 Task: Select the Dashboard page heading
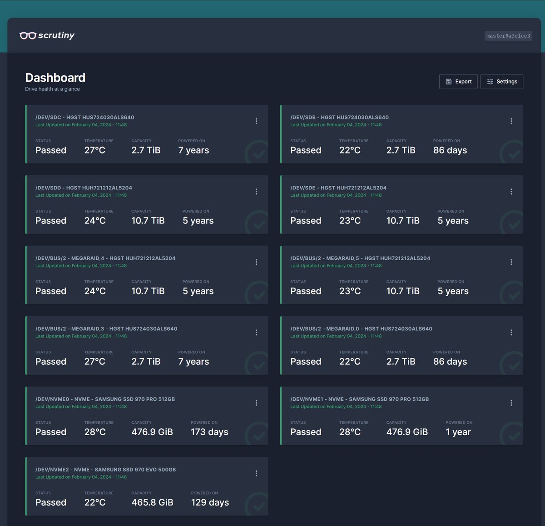pos(55,78)
